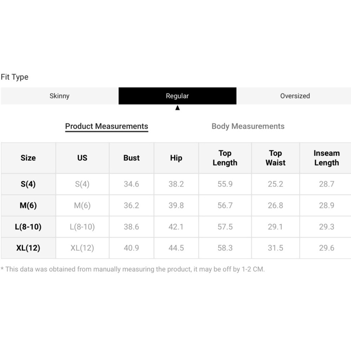
Task: Click the 29.3 inseam length cell
Action: 326,227
